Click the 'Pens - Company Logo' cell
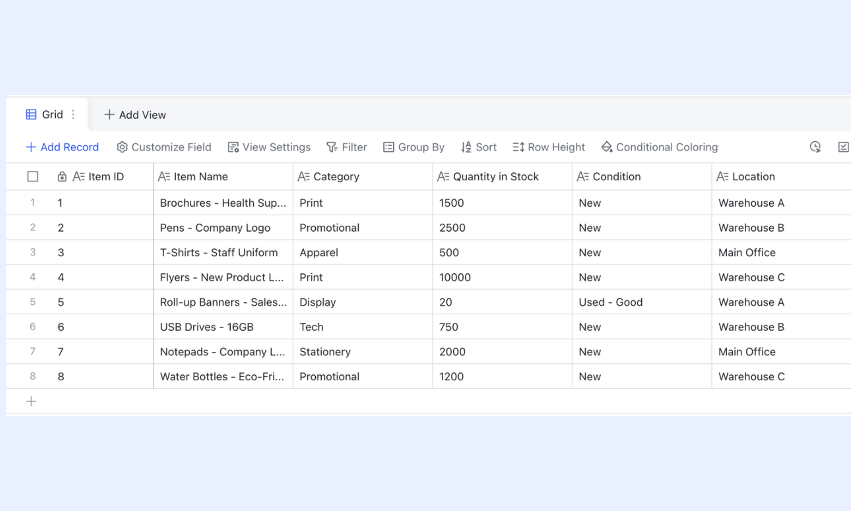 (x=223, y=227)
